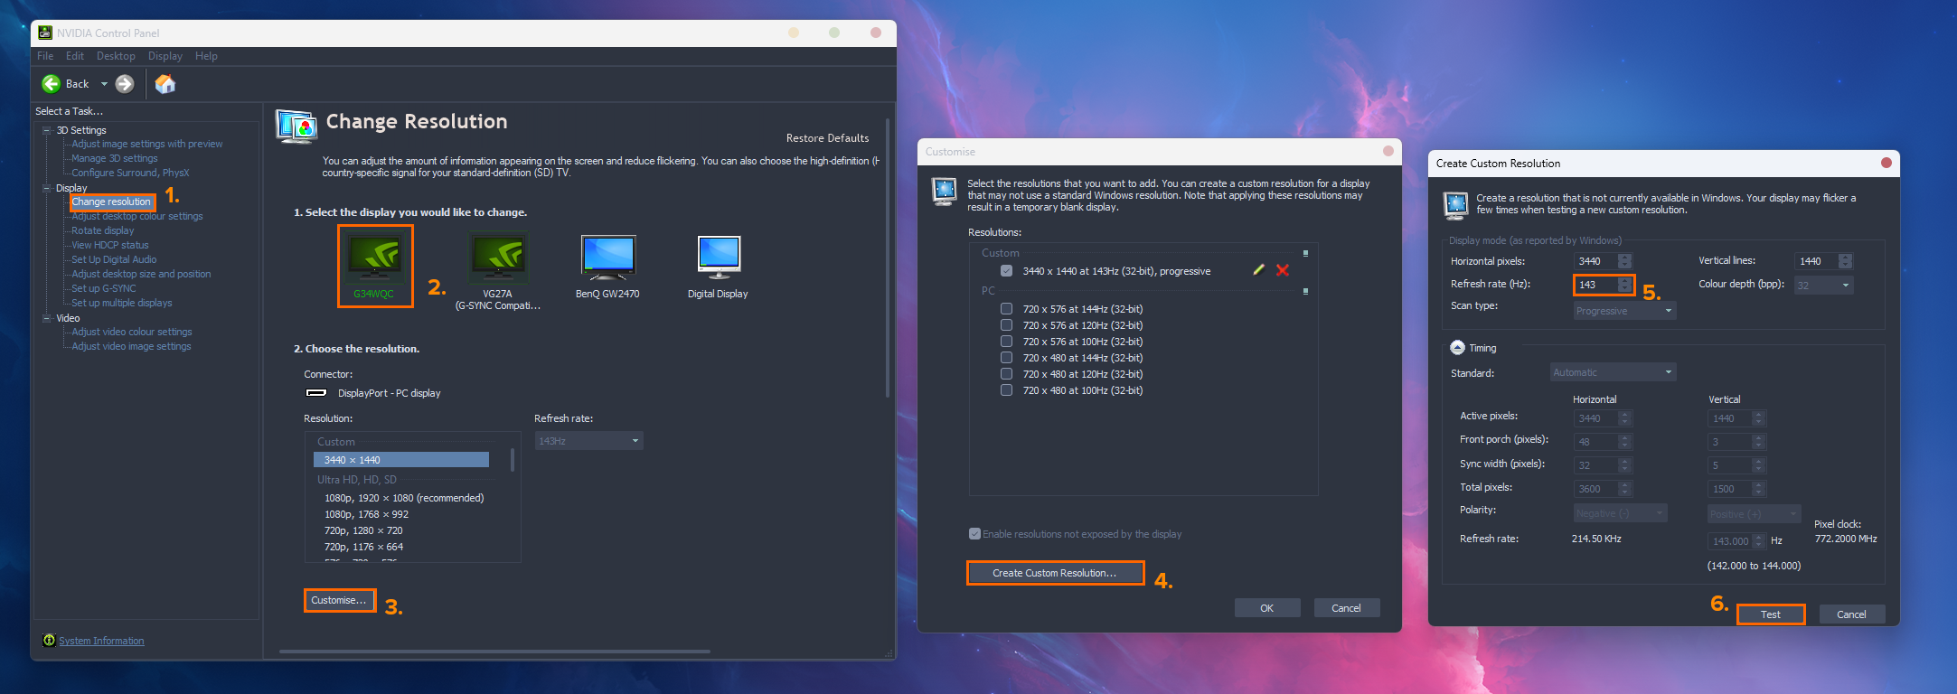Image resolution: width=1957 pixels, height=694 pixels.
Task: Open Back button history dropdown arrow
Action: click(x=104, y=84)
